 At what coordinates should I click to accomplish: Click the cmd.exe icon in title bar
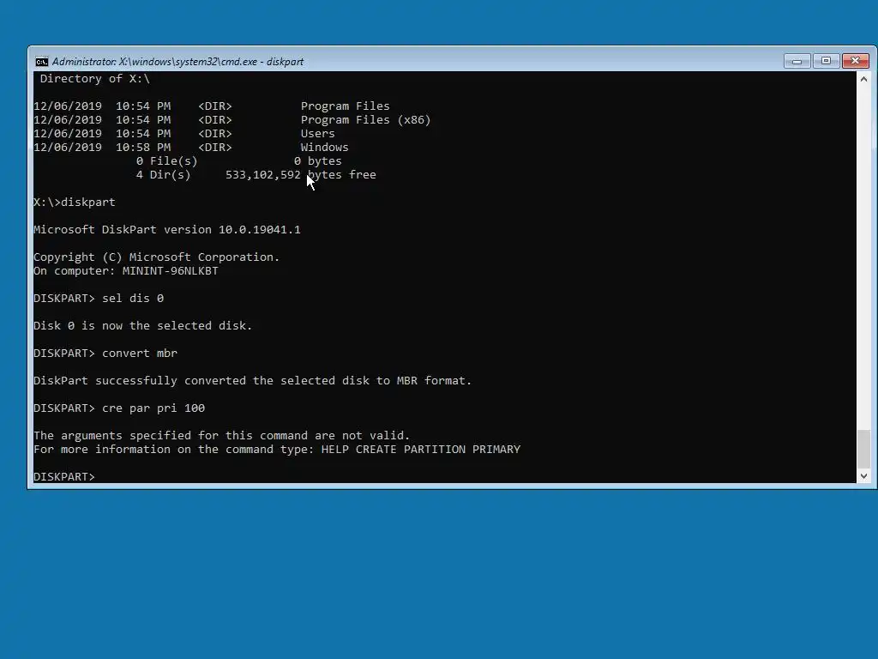(x=41, y=62)
